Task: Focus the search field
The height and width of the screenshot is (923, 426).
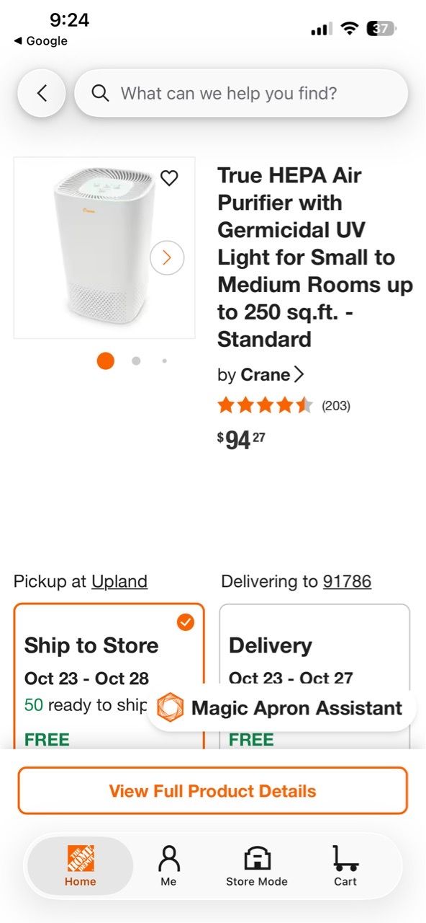Action: tap(241, 93)
